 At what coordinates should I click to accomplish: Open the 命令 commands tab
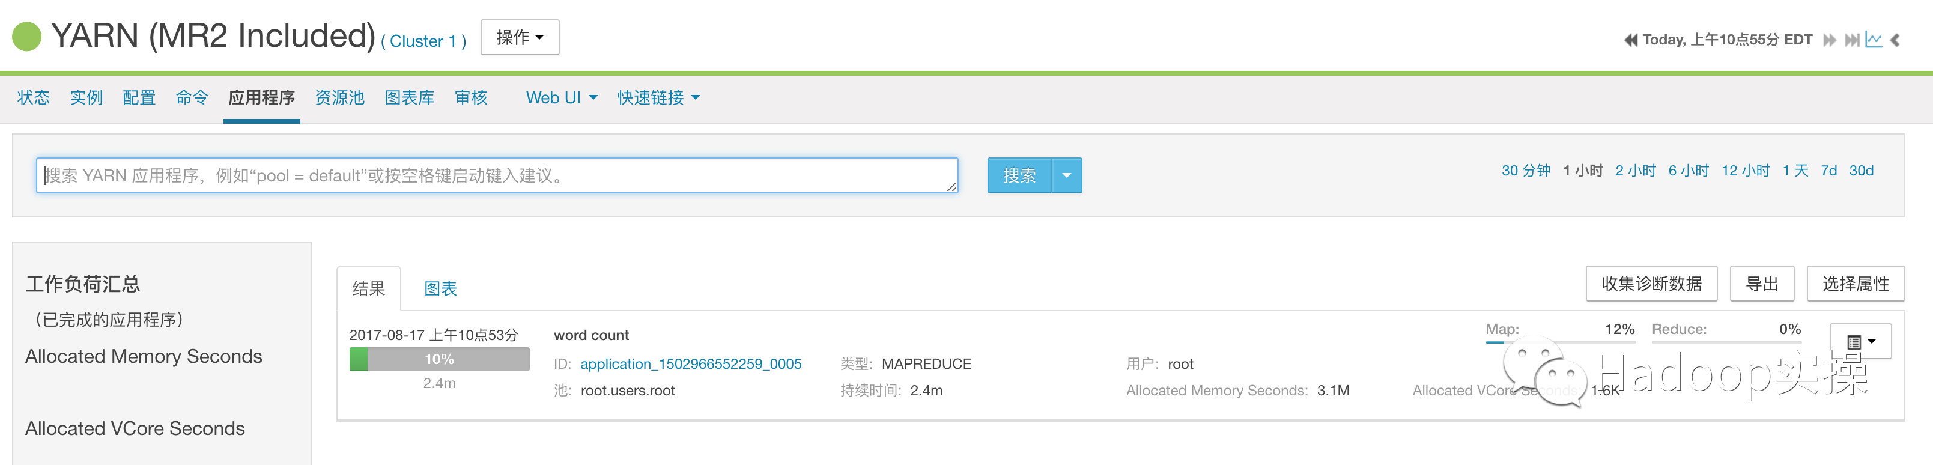coord(192,97)
